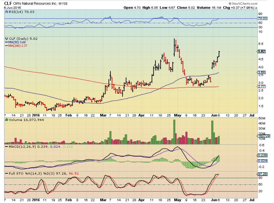Click the RSI indicator icon beside RSI(14)
The image size is (274, 203).
[6, 12]
